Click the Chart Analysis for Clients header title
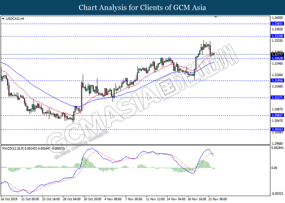Viewport: 285px width, 203px height. [142, 7]
